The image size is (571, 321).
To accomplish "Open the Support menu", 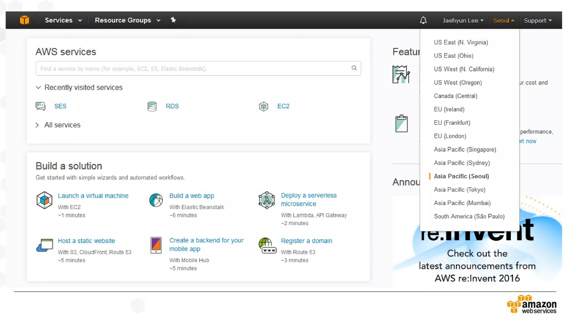I will click(538, 21).
